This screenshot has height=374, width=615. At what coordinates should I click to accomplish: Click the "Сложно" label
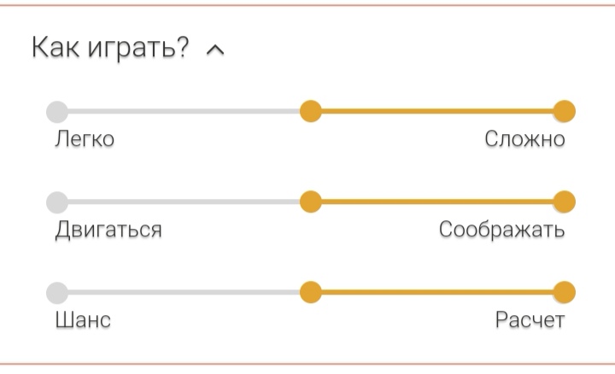point(524,139)
